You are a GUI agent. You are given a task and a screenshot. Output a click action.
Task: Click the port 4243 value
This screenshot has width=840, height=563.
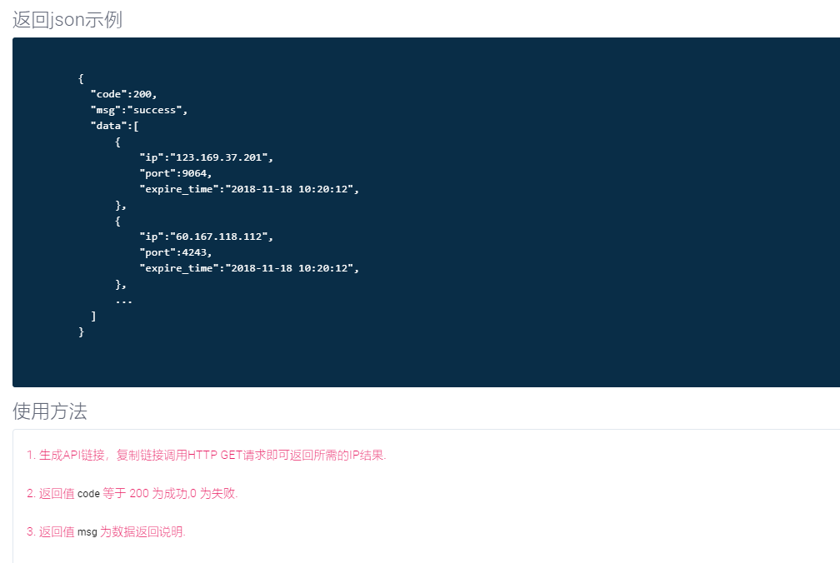click(194, 252)
